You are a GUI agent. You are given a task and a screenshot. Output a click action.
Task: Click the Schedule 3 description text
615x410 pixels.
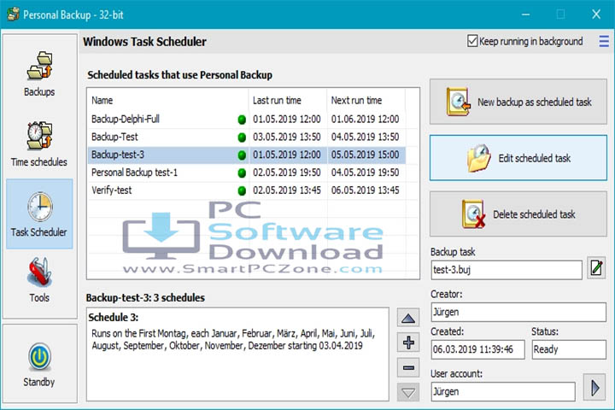(233, 340)
